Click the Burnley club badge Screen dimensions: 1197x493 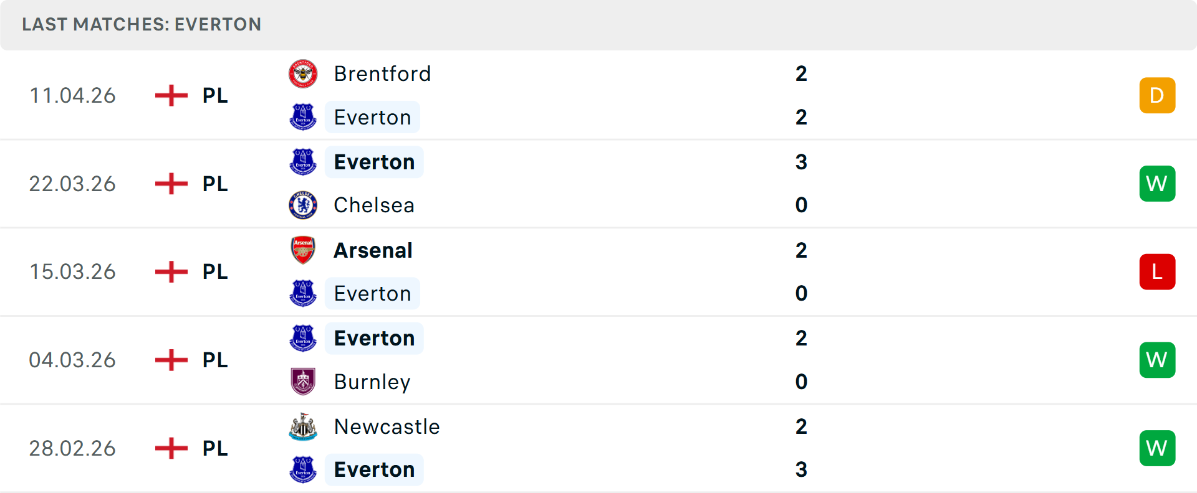(x=303, y=382)
